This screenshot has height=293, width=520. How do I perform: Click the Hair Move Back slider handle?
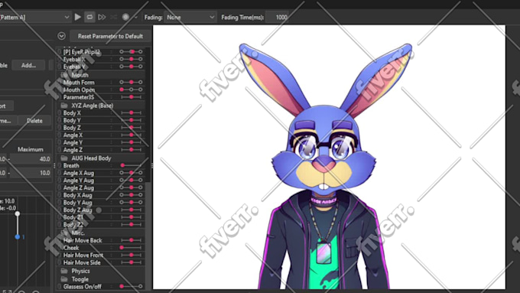point(132,240)
